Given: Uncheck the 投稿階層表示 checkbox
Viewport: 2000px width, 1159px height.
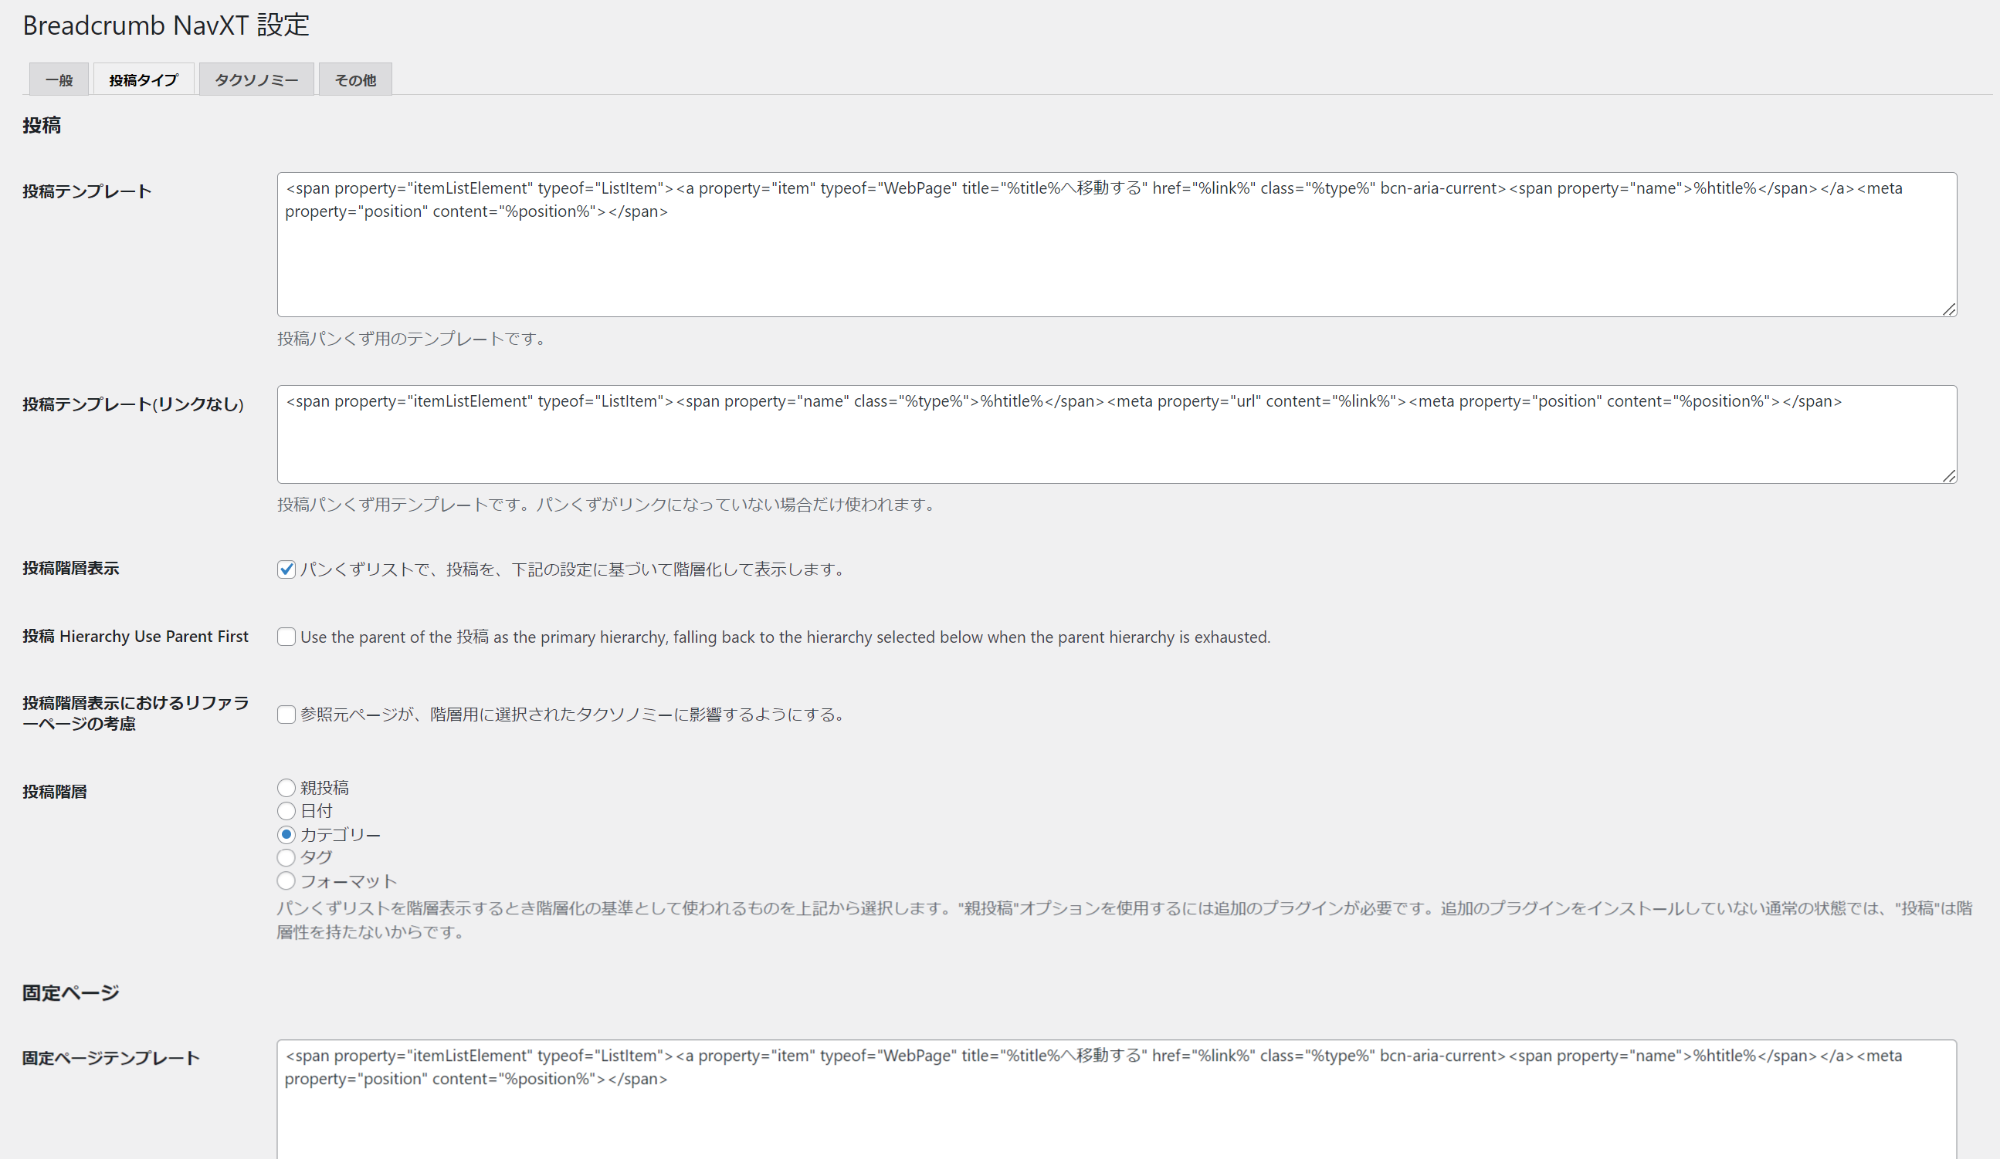Looking at the screenshot, I should click(x=286, y=569).
